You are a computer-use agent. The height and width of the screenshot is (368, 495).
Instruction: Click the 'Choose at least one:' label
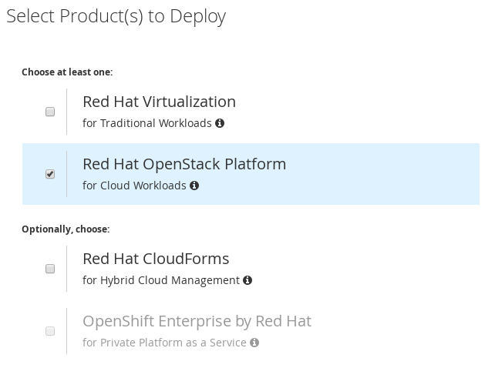(x=67, y=72)
